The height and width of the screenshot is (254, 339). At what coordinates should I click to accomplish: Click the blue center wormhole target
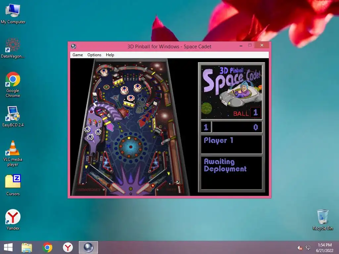click(130, 147)
